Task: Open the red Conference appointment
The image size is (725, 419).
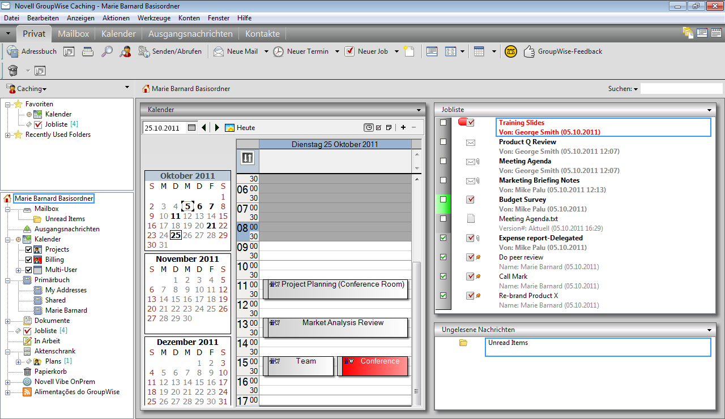Action: [373, 366]
